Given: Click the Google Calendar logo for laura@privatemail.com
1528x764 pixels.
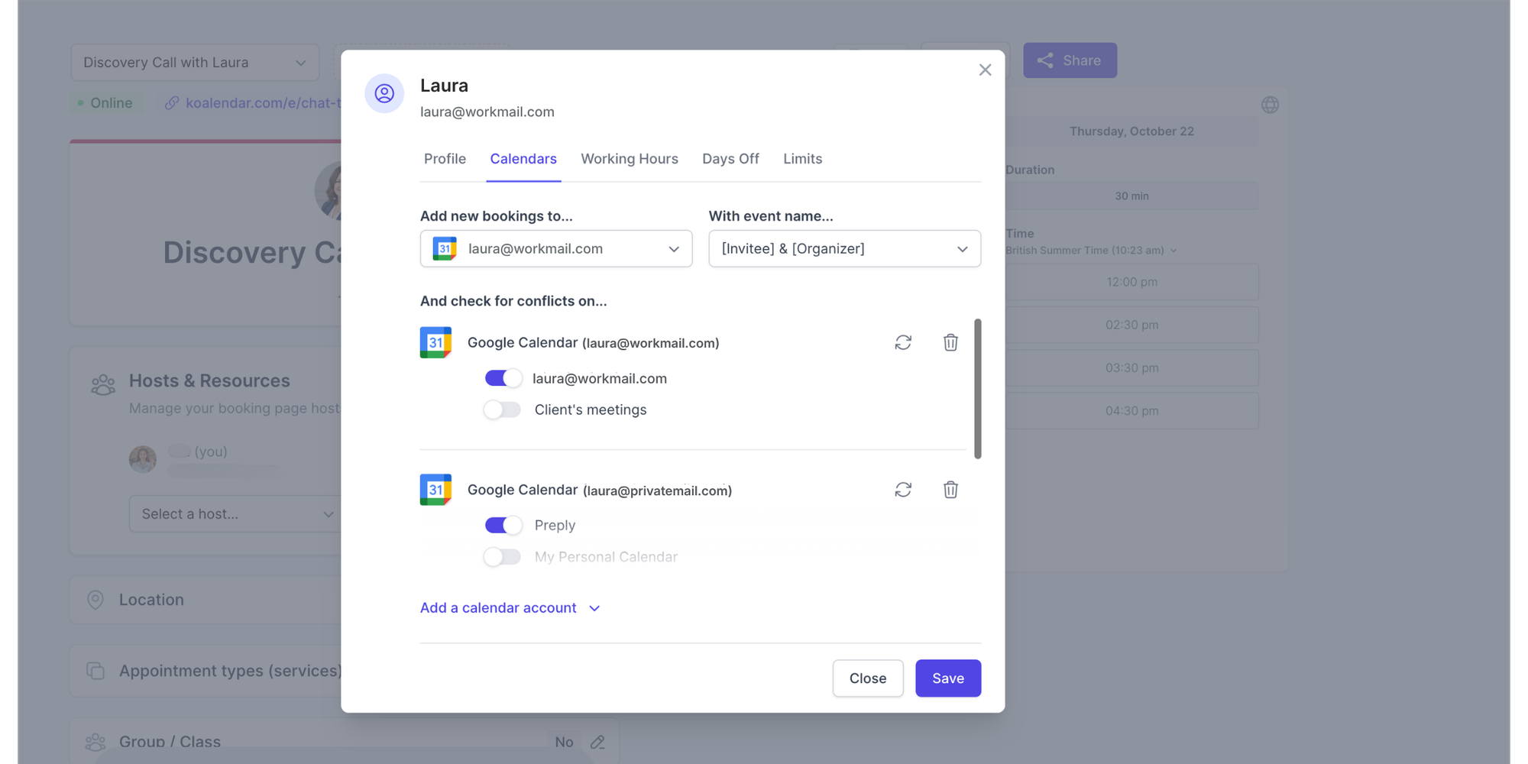Looking at the screenshot, I should pyautogui.click(x=435, y=490).
